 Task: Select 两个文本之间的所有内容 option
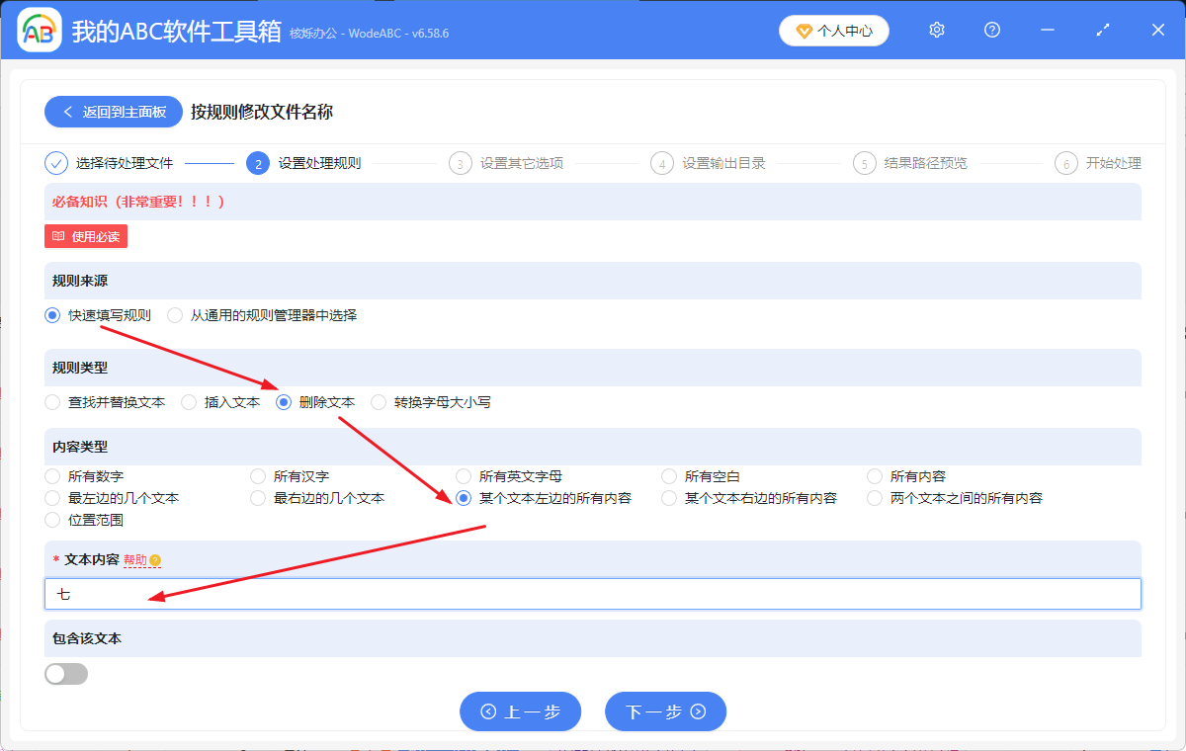click(x=874, y=497)
